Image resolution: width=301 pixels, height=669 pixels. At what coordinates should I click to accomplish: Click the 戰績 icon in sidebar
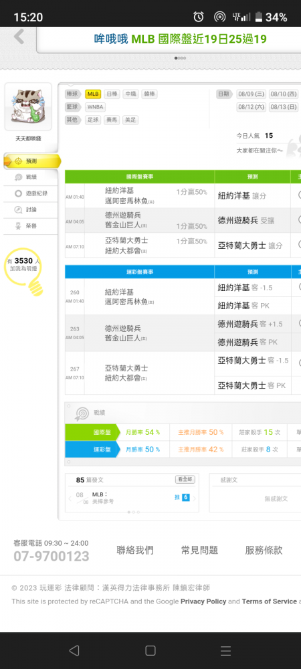click(18, 177)
